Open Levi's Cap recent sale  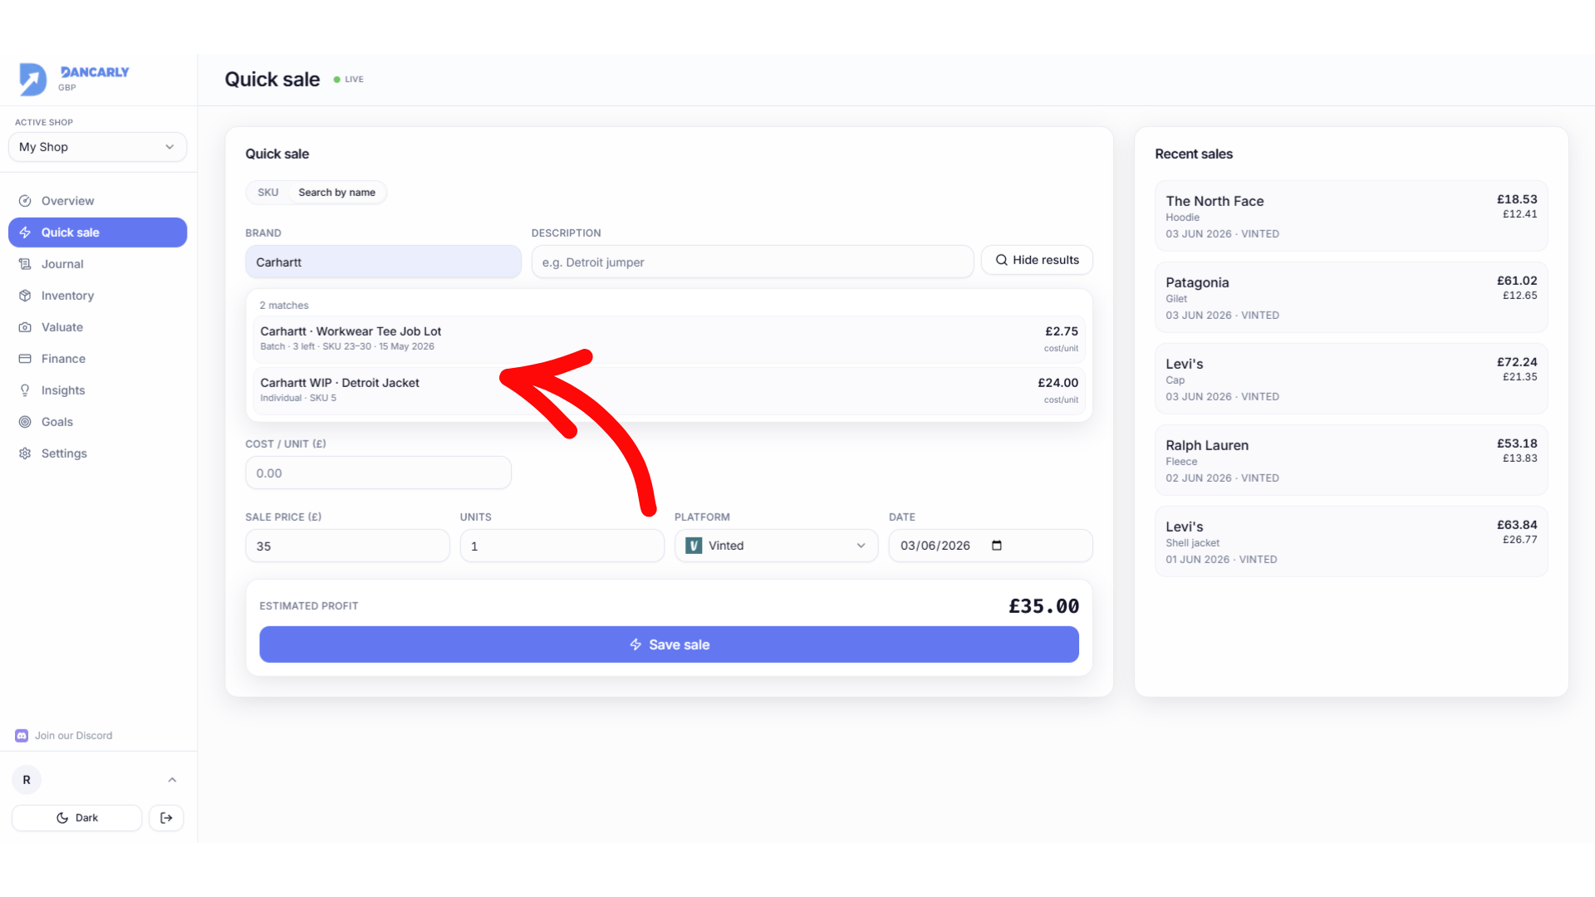tap(1351, 379)
